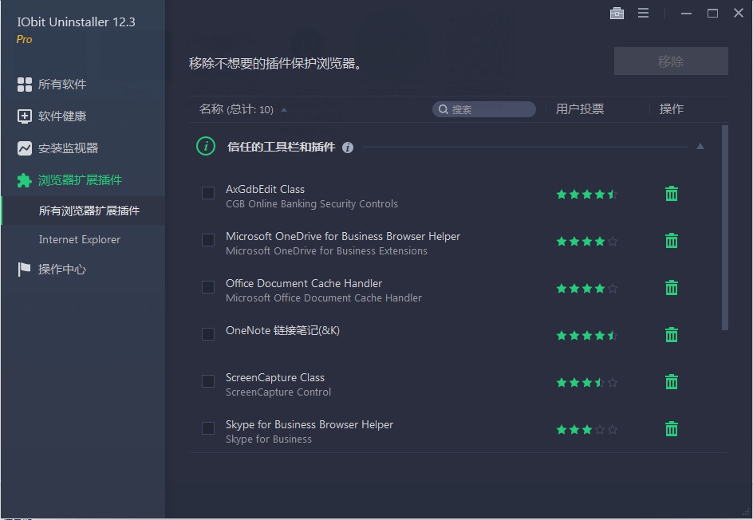The width and height of the screenshot is (753, 520).
Task: Click star rating of Microsoft OneDrive for Business Browser Helper
Action: pyautogui.click(x=586, y=242)
